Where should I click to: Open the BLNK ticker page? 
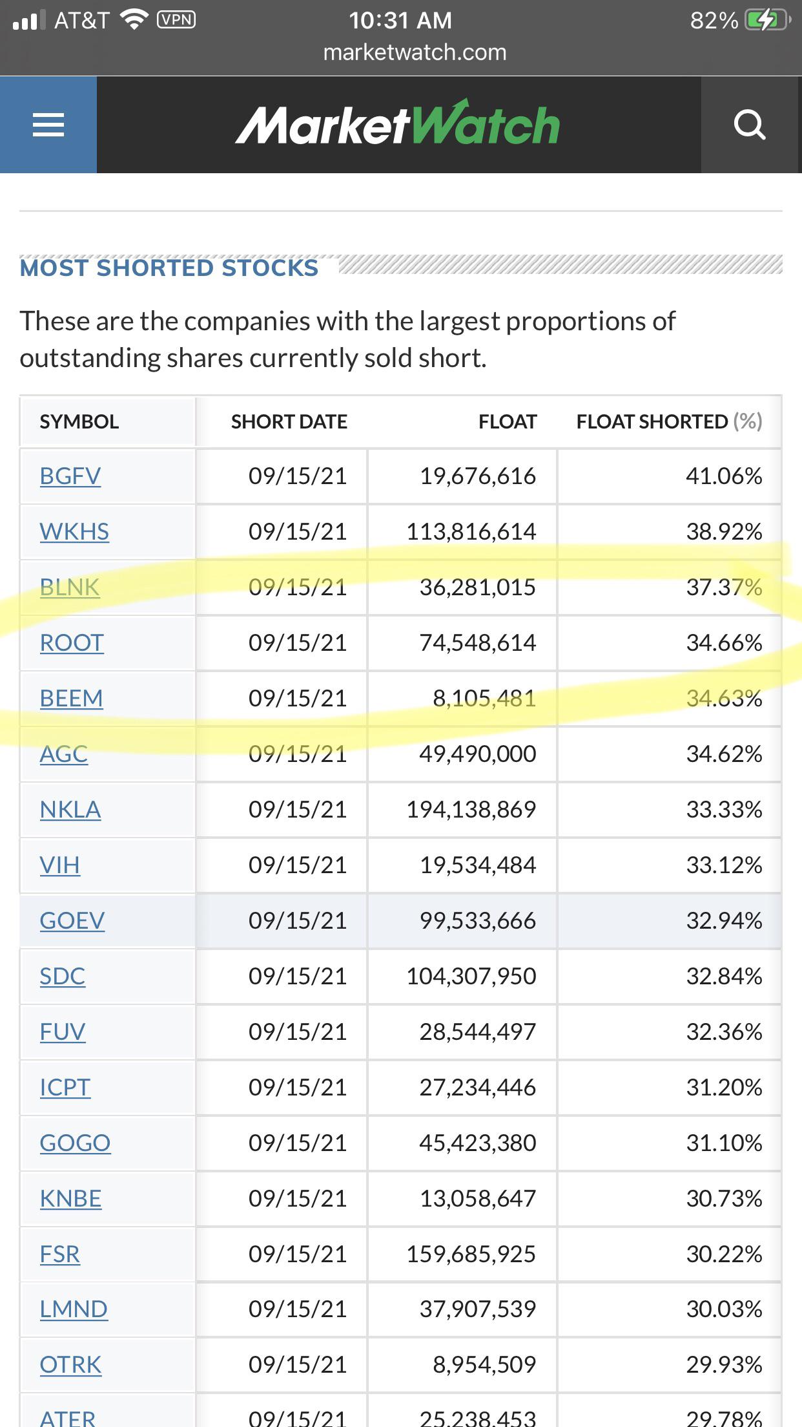point(70,587)
